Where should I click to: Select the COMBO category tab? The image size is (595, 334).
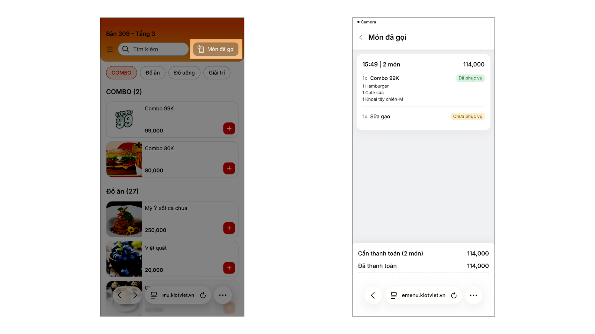coord(121,73)
